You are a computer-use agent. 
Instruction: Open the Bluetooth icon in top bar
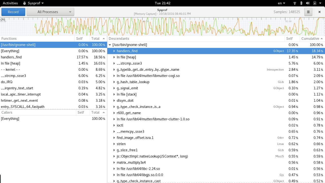[x=301, y=3]
